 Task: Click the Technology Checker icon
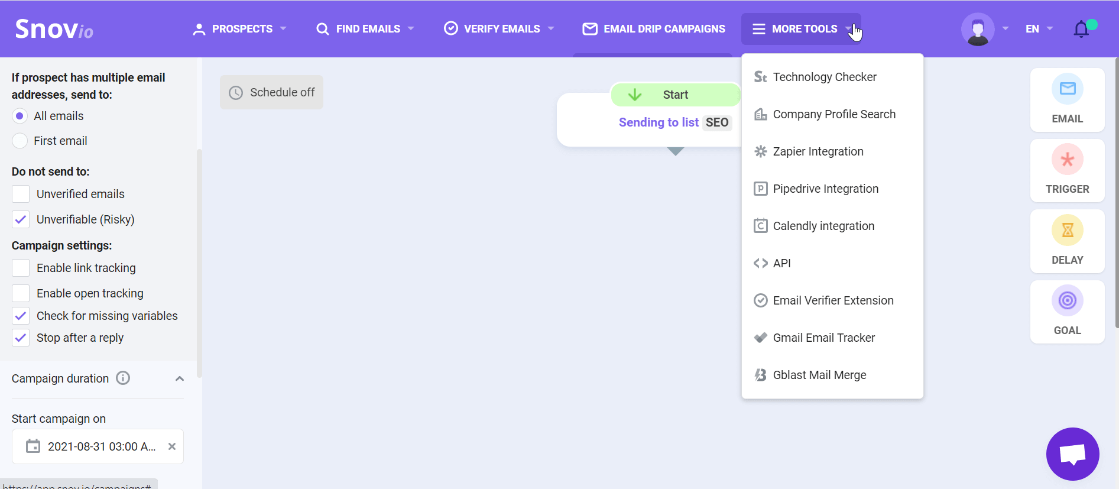point(761,77)
